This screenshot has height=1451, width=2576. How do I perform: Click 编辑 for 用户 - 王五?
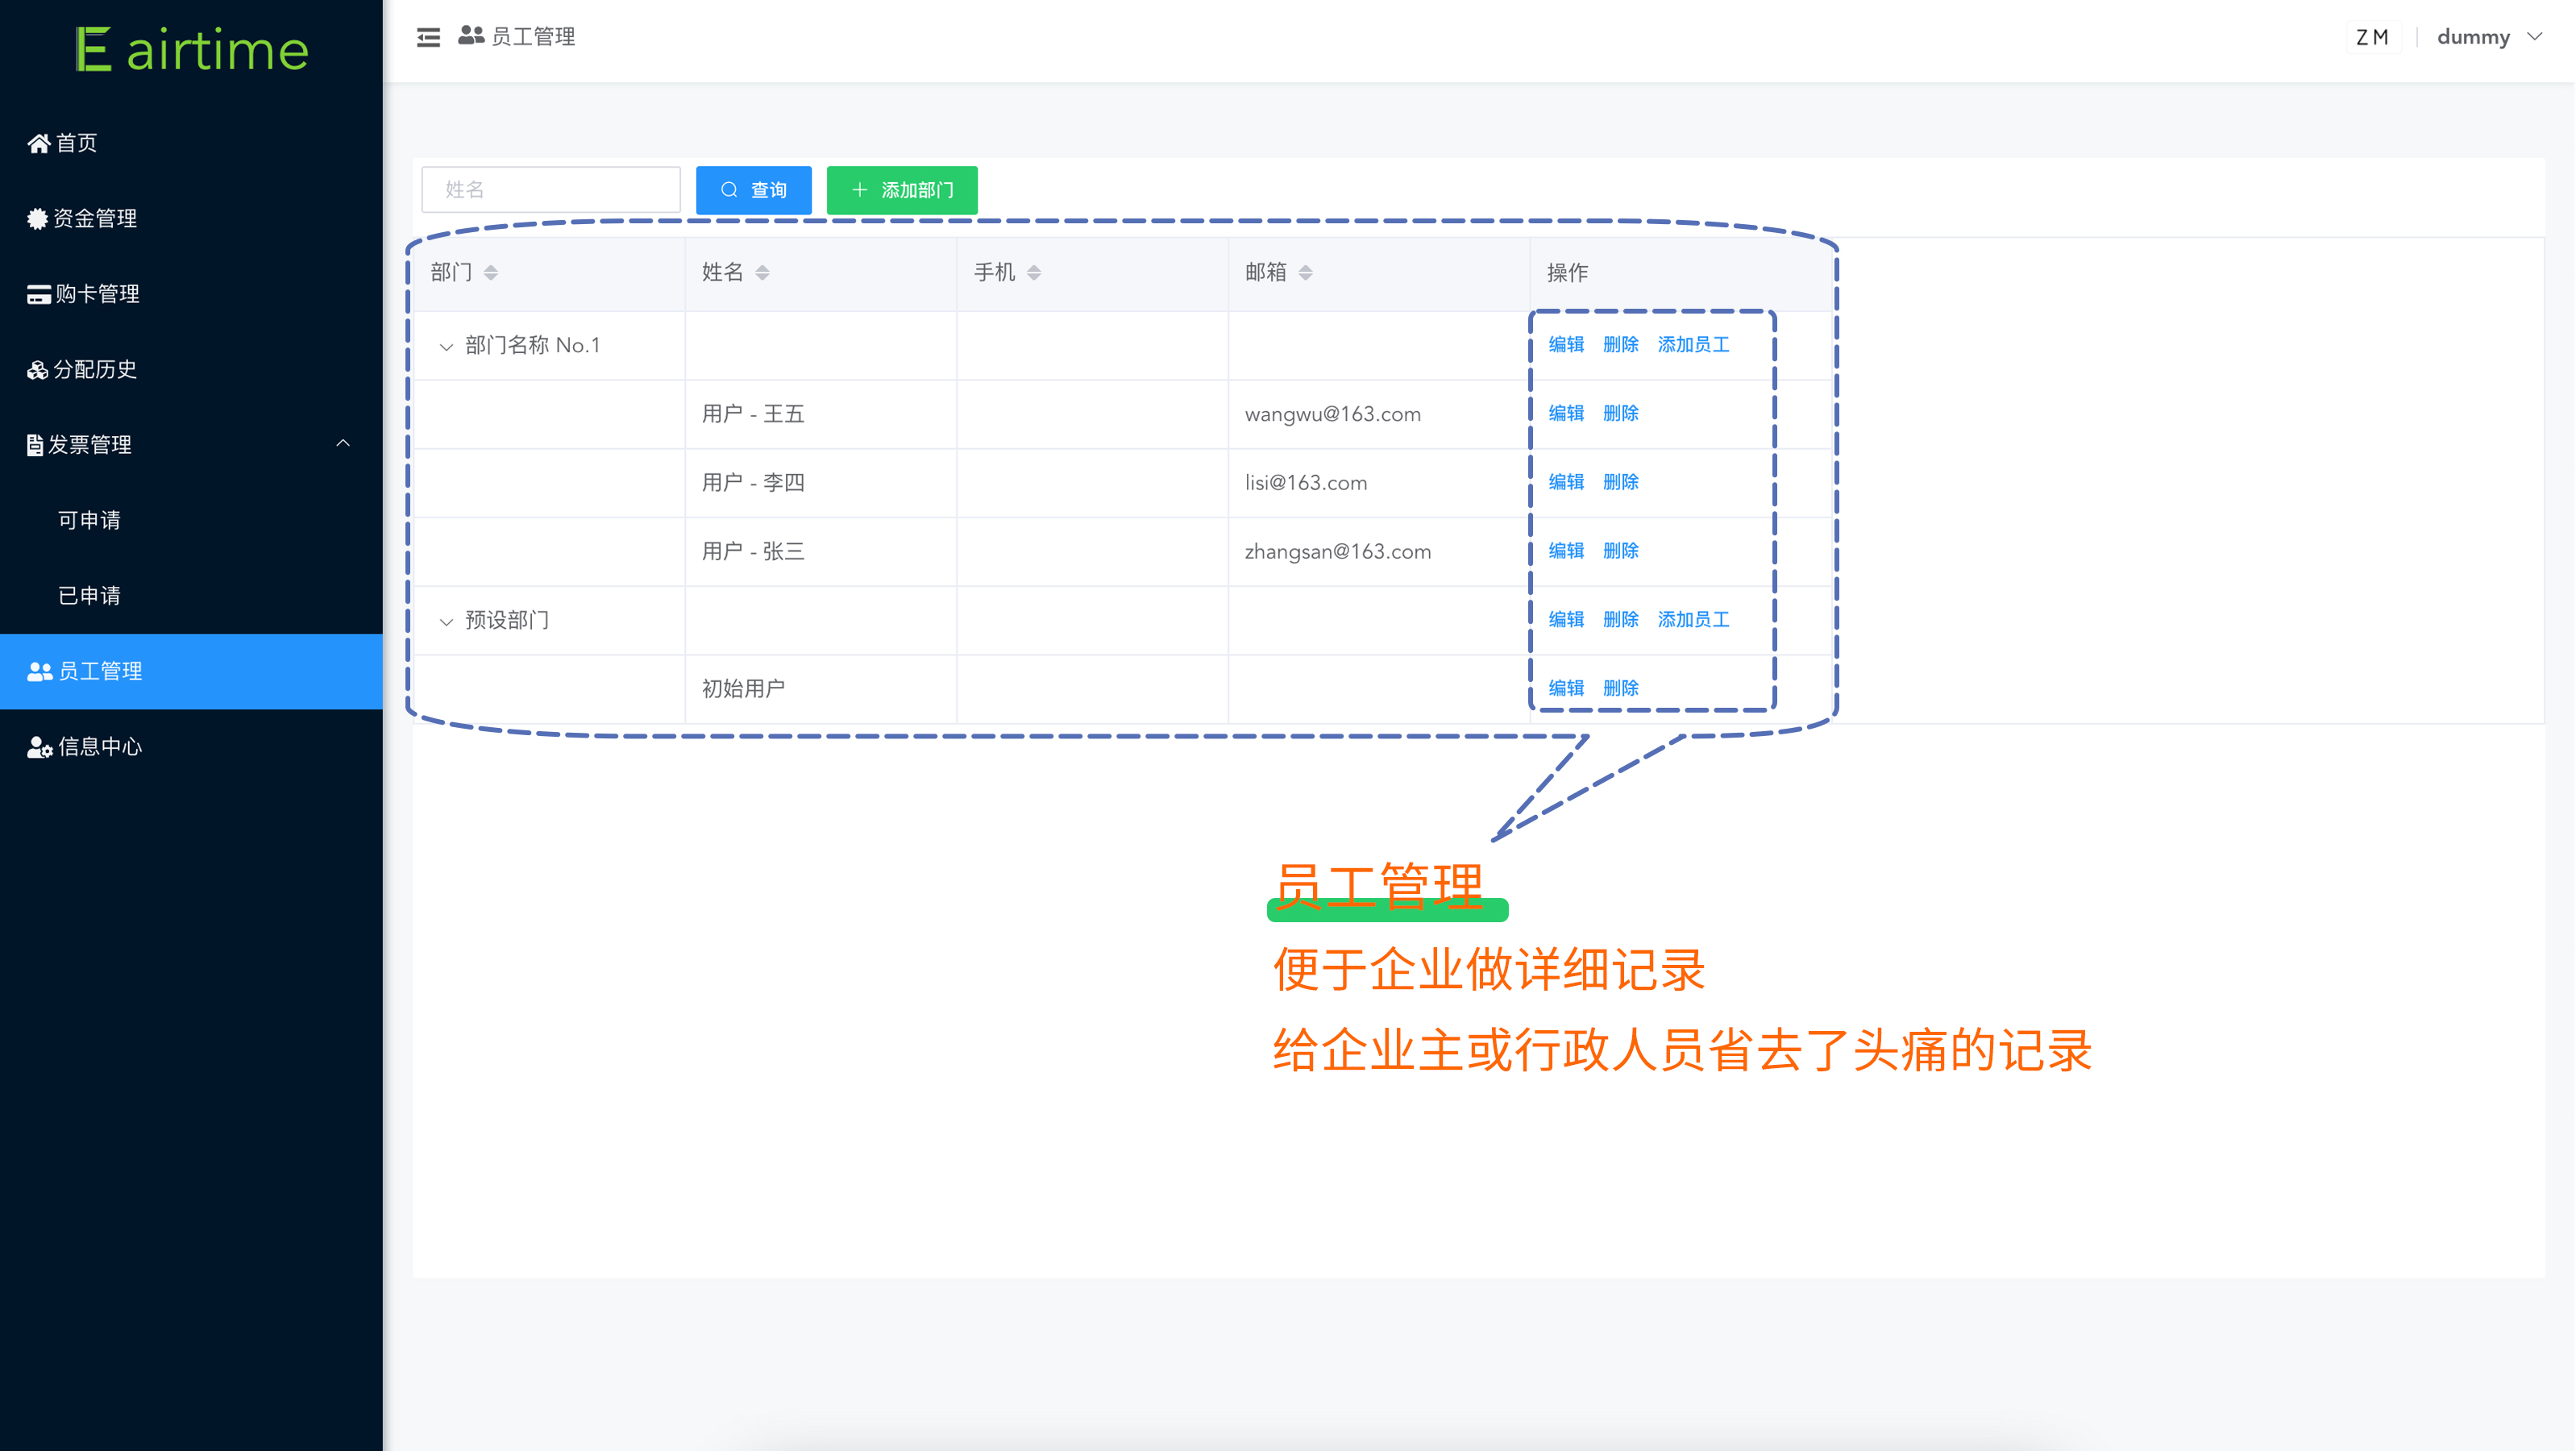click(x=1566, y=414)
